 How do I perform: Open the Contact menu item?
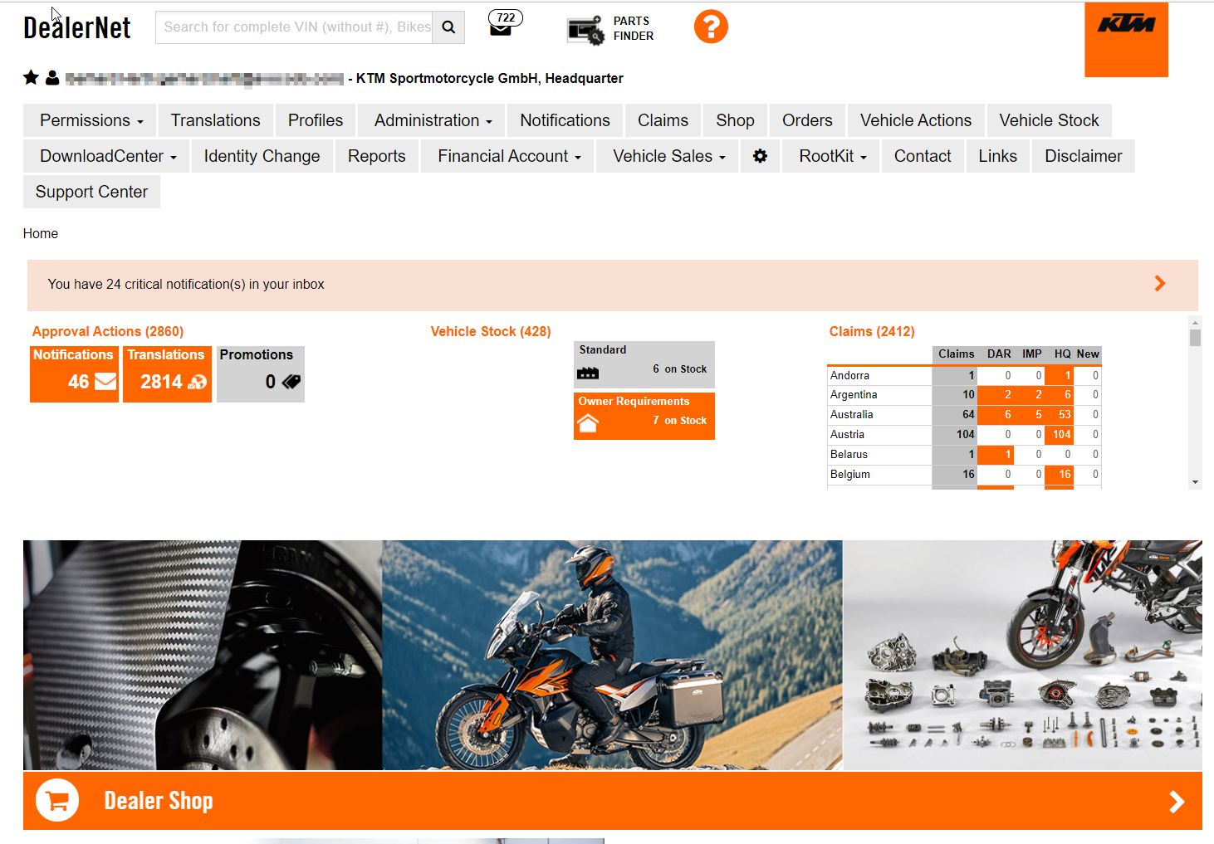pos(923,156)
